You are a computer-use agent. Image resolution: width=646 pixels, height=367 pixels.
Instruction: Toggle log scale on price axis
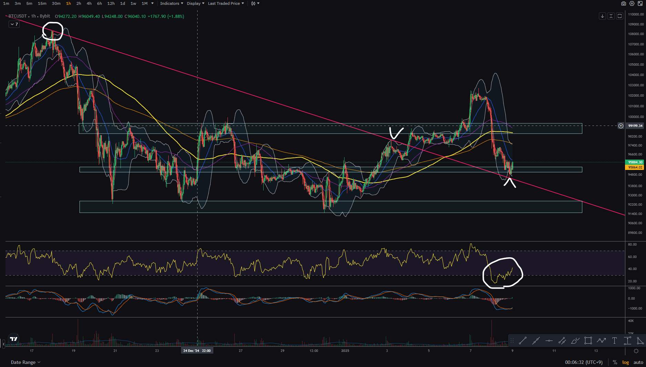[625, 362]
